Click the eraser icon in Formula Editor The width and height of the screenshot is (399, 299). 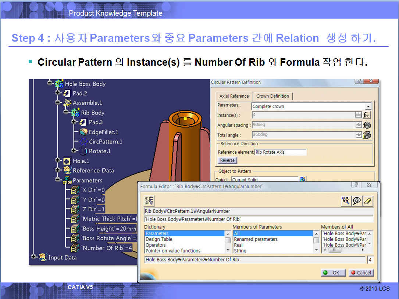pyautogui.click(x=368, y=201)
